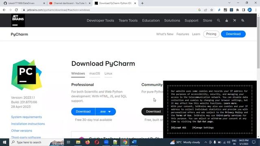The height and width of the screenshot is (146, 260).
Task: Open the Support menu
Action: coord(191,21)
